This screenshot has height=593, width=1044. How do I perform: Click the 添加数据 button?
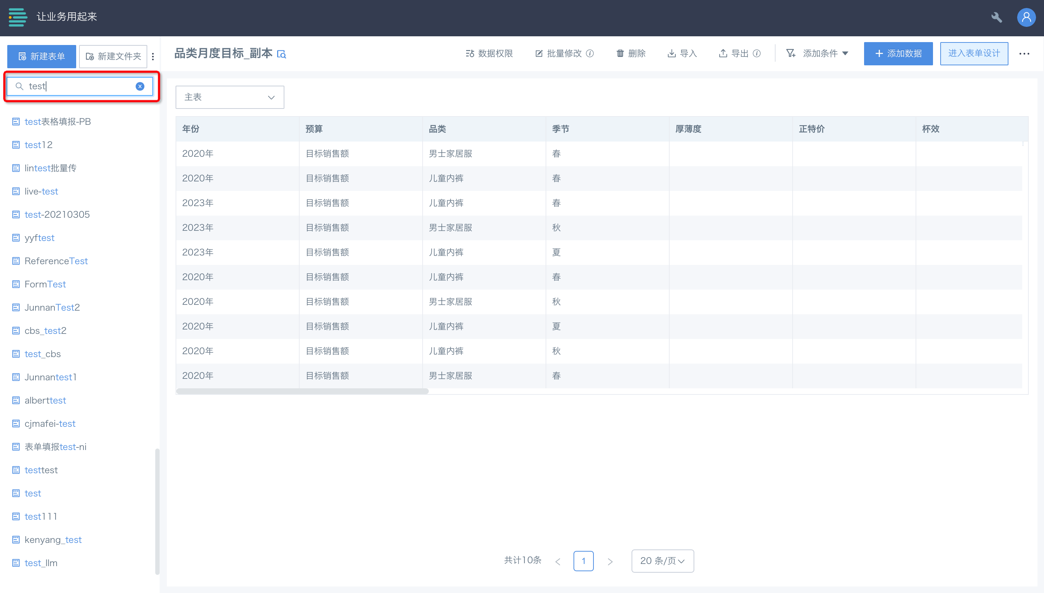[x=898, y=53]
